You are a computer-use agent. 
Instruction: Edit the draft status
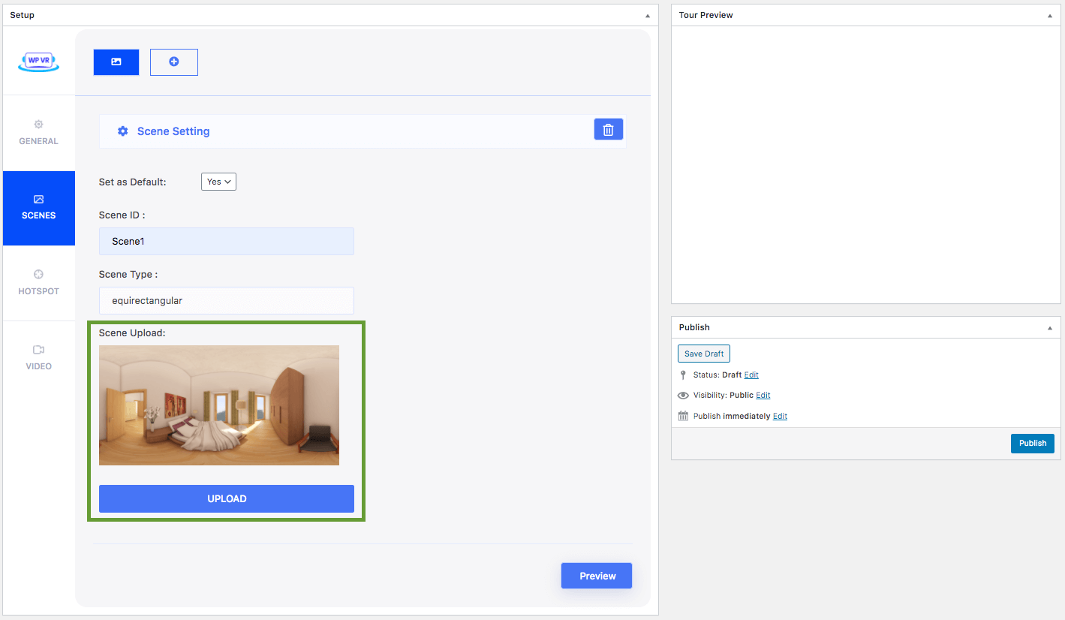(751, 375)
